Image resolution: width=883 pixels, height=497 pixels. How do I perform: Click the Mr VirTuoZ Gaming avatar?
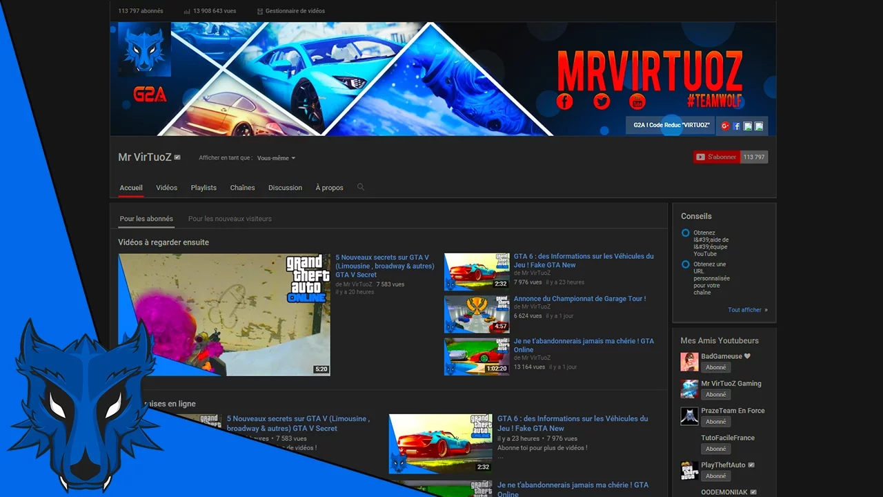pos(689,389)
